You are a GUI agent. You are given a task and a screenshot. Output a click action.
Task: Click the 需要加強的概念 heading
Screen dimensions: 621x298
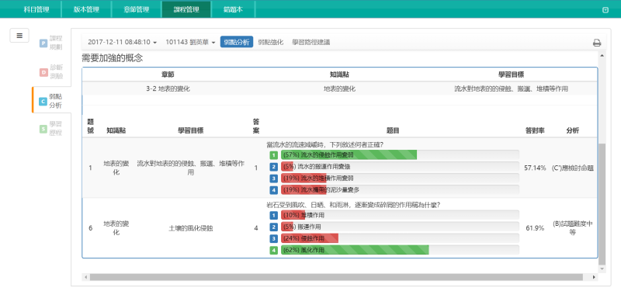point(112,58)
